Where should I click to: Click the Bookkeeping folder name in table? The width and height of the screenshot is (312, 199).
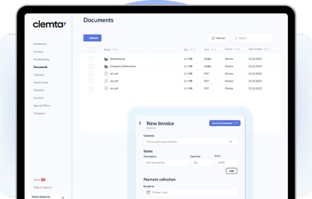click(x=118, y=59)
